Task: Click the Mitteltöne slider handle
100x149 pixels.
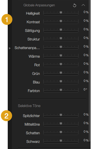Action: [x=61, y=123]
